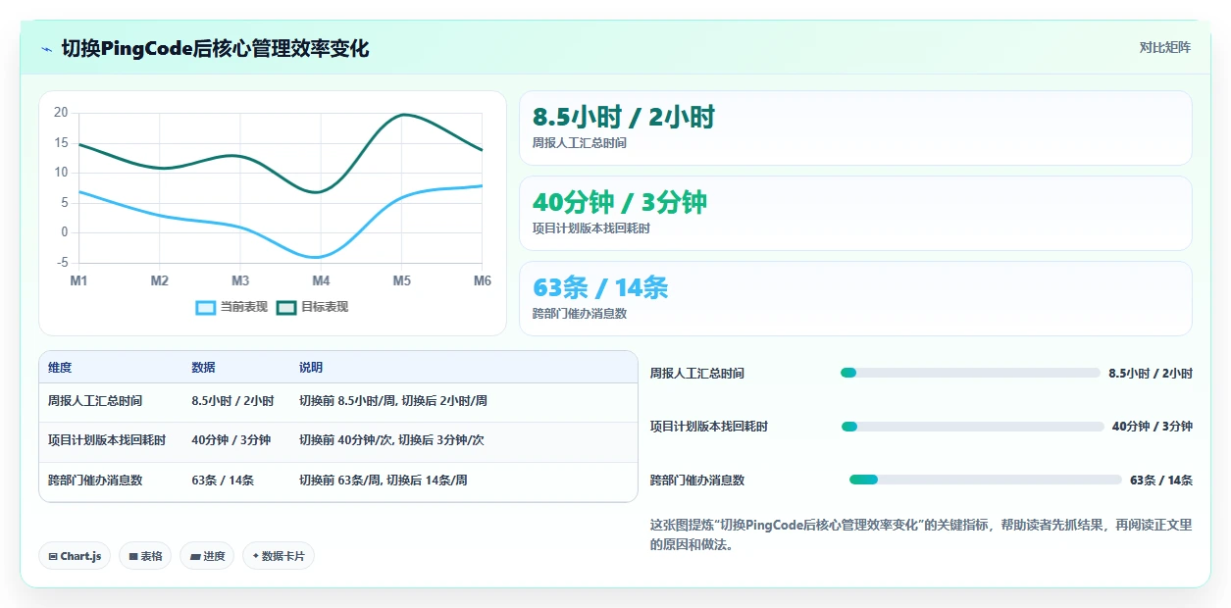Click the 维度 column header
This screenshot has width=1231, height=608.
coord(60,368)
